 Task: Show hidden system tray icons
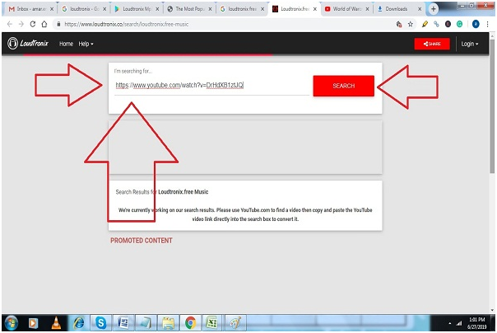tap(450, 323)
